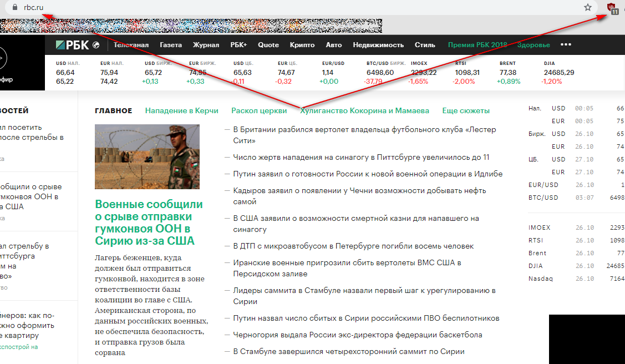Open news about Лидеры саммита в Стамбуле
This screenshot has height=364, width=625.
pyautogui.click(x=364, y=296)
